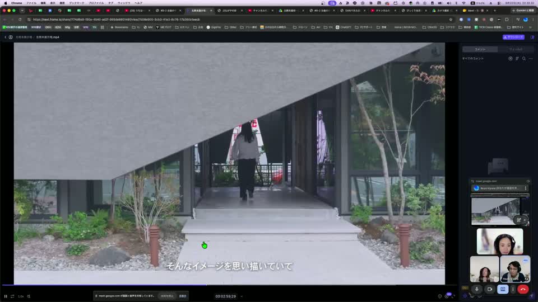Show more bookmarks with chevron

point(531,27)
